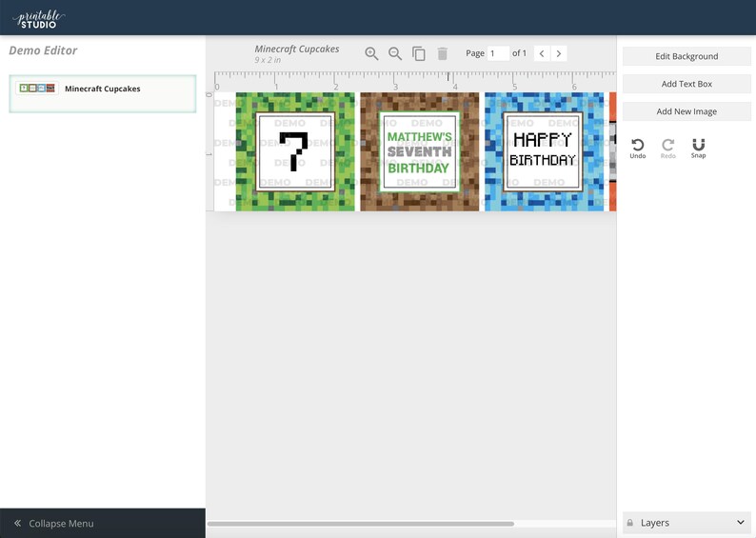Go to the next page arrow
Image resolution: width=756 pixels, height=538 pixels.
[x=559, y=53]
